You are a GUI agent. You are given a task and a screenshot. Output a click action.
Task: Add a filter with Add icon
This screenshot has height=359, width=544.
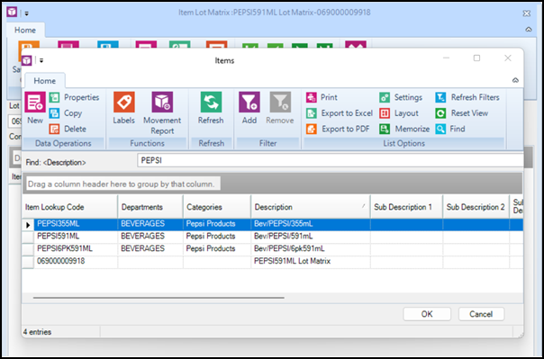[249, 103]
